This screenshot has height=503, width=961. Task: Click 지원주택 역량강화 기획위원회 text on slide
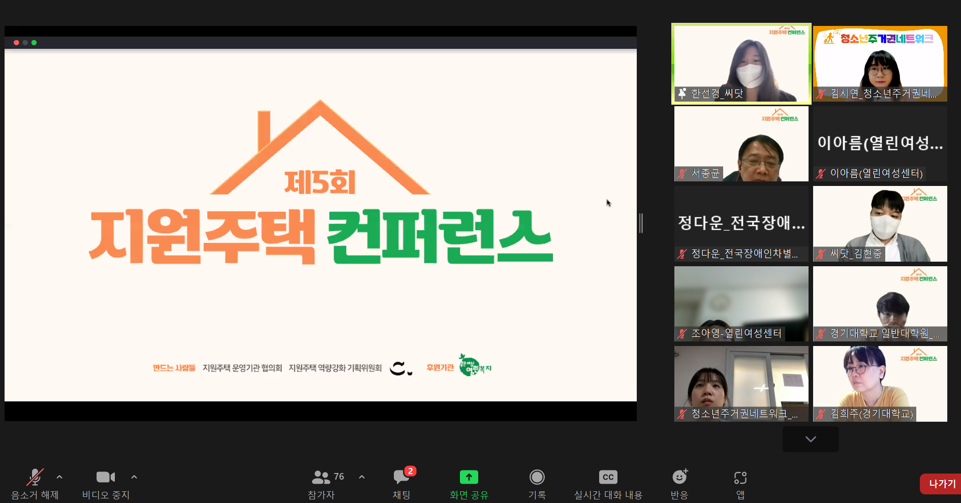click(x=335, y=368)
